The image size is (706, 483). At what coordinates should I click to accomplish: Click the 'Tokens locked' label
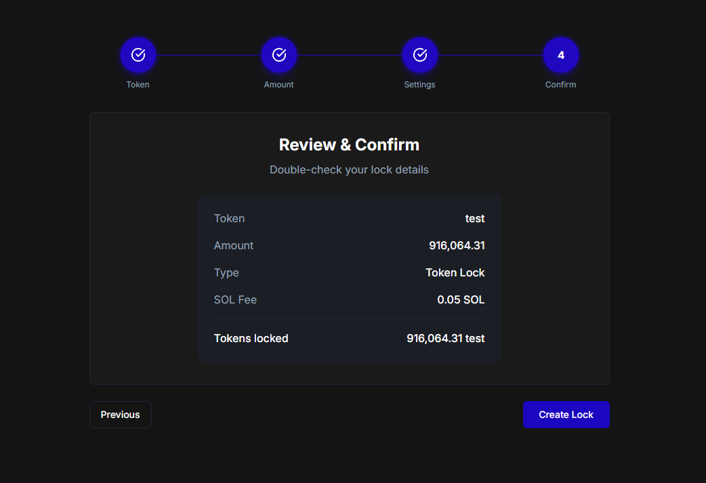click(251, 338)
